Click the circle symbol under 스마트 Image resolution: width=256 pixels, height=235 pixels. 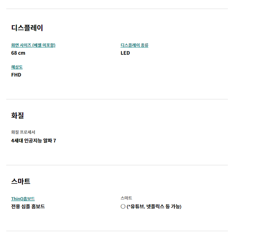(123, 206)
